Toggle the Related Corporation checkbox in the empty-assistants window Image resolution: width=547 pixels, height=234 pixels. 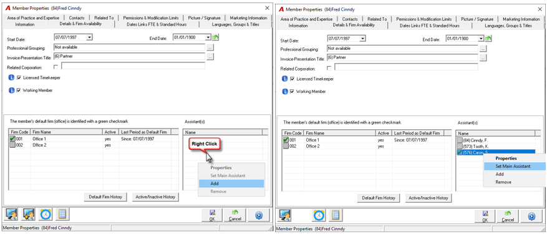(56, 67)
